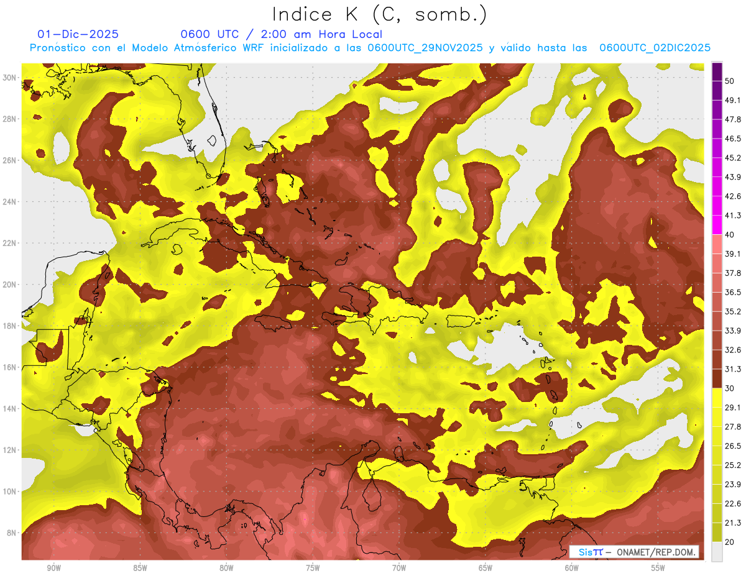Click the color scale value '36.5'
746x576 pixels.
(732, 292)
